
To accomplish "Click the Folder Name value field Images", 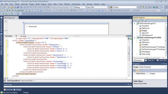I will click(x=158, y=74).
